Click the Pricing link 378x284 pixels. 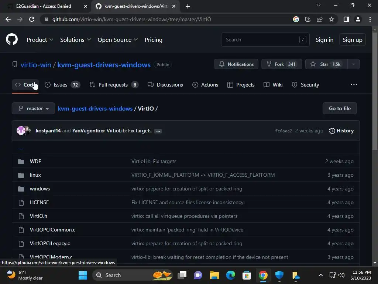tap(153, 40)
